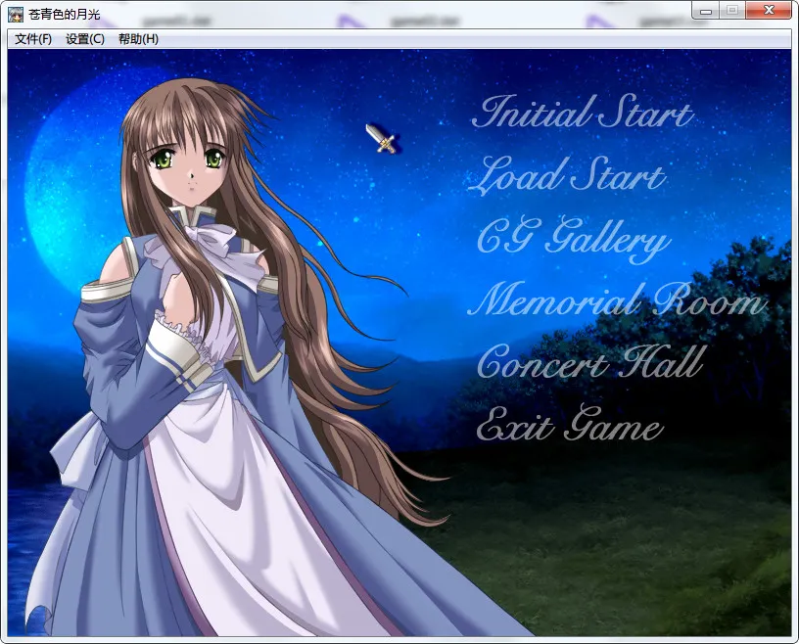Open the 文件(F) menu
The height and width of the screenshot is (644, 799).
33,39
